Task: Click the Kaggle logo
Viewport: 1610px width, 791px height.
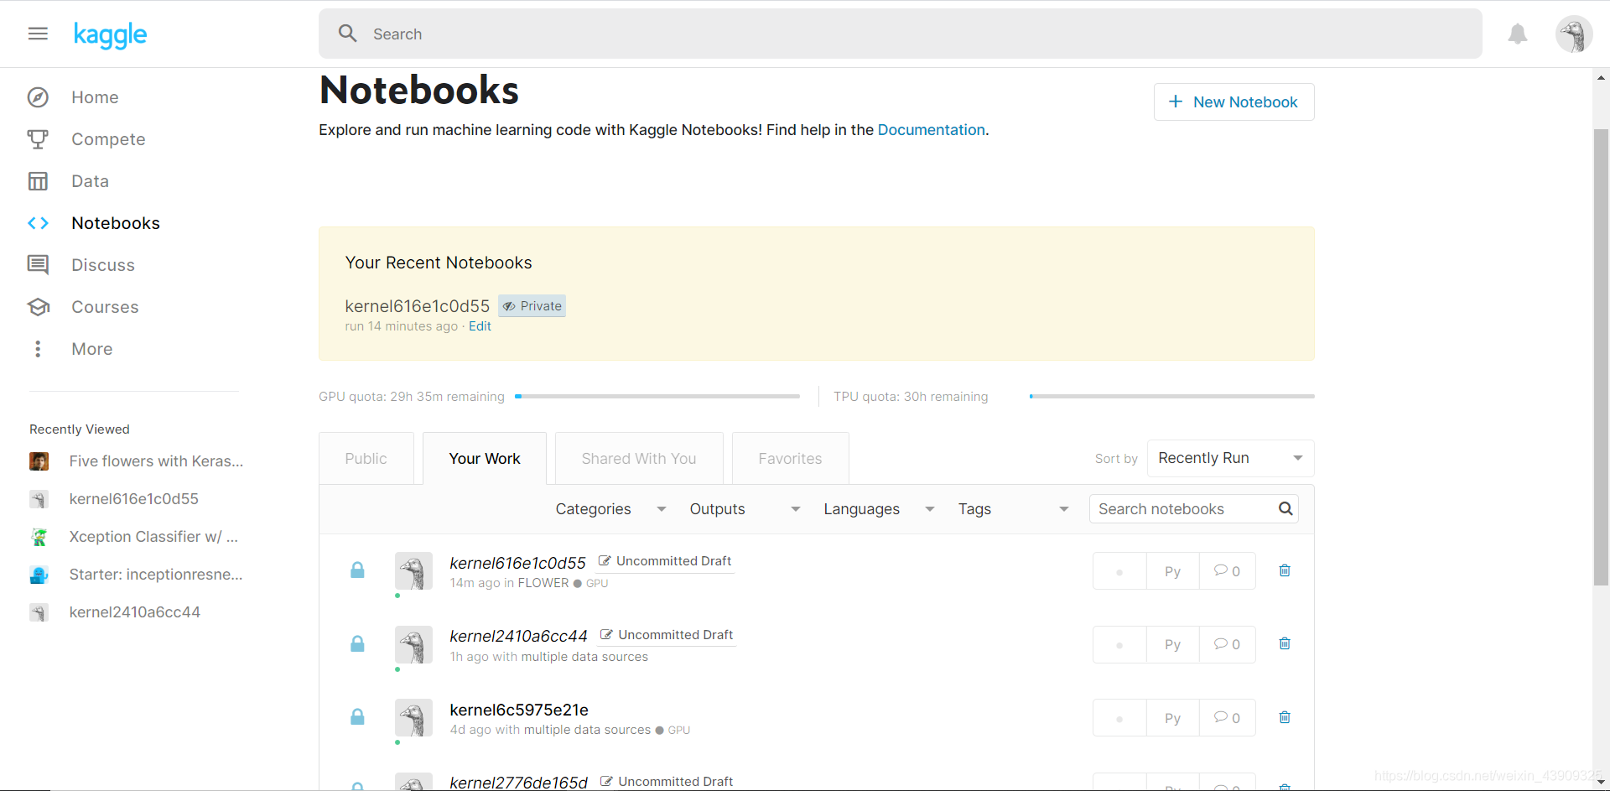Action: pos(110,34)
